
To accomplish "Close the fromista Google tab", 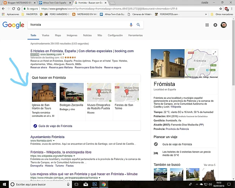I will point(106,3).
